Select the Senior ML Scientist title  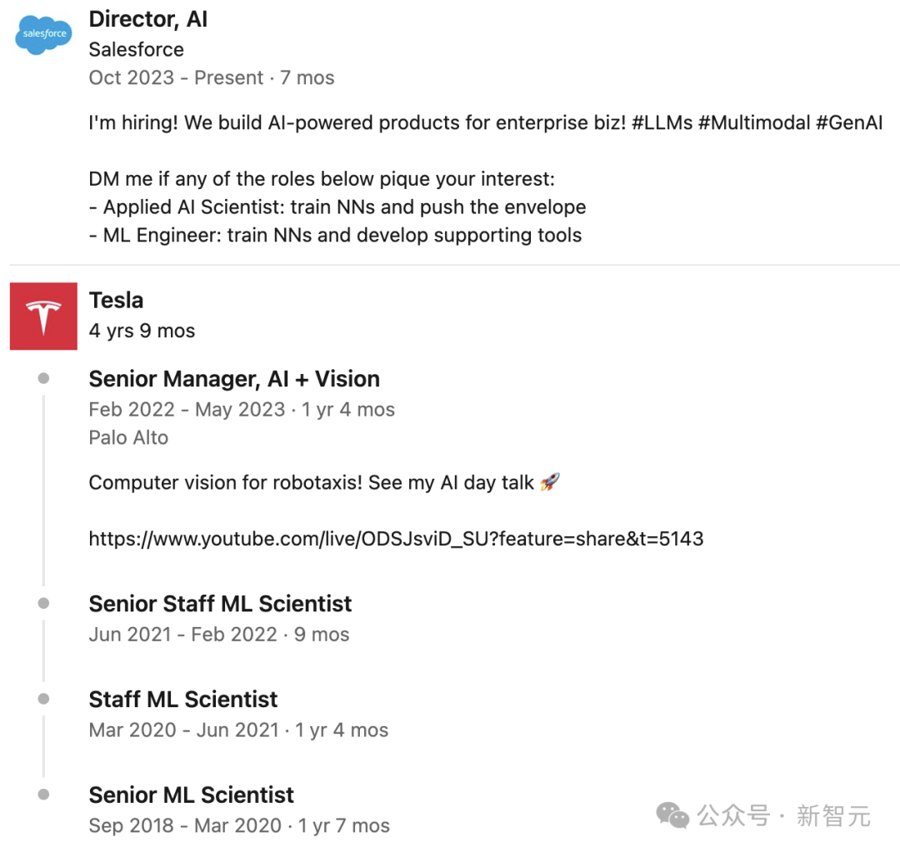[x=191, y=795]
